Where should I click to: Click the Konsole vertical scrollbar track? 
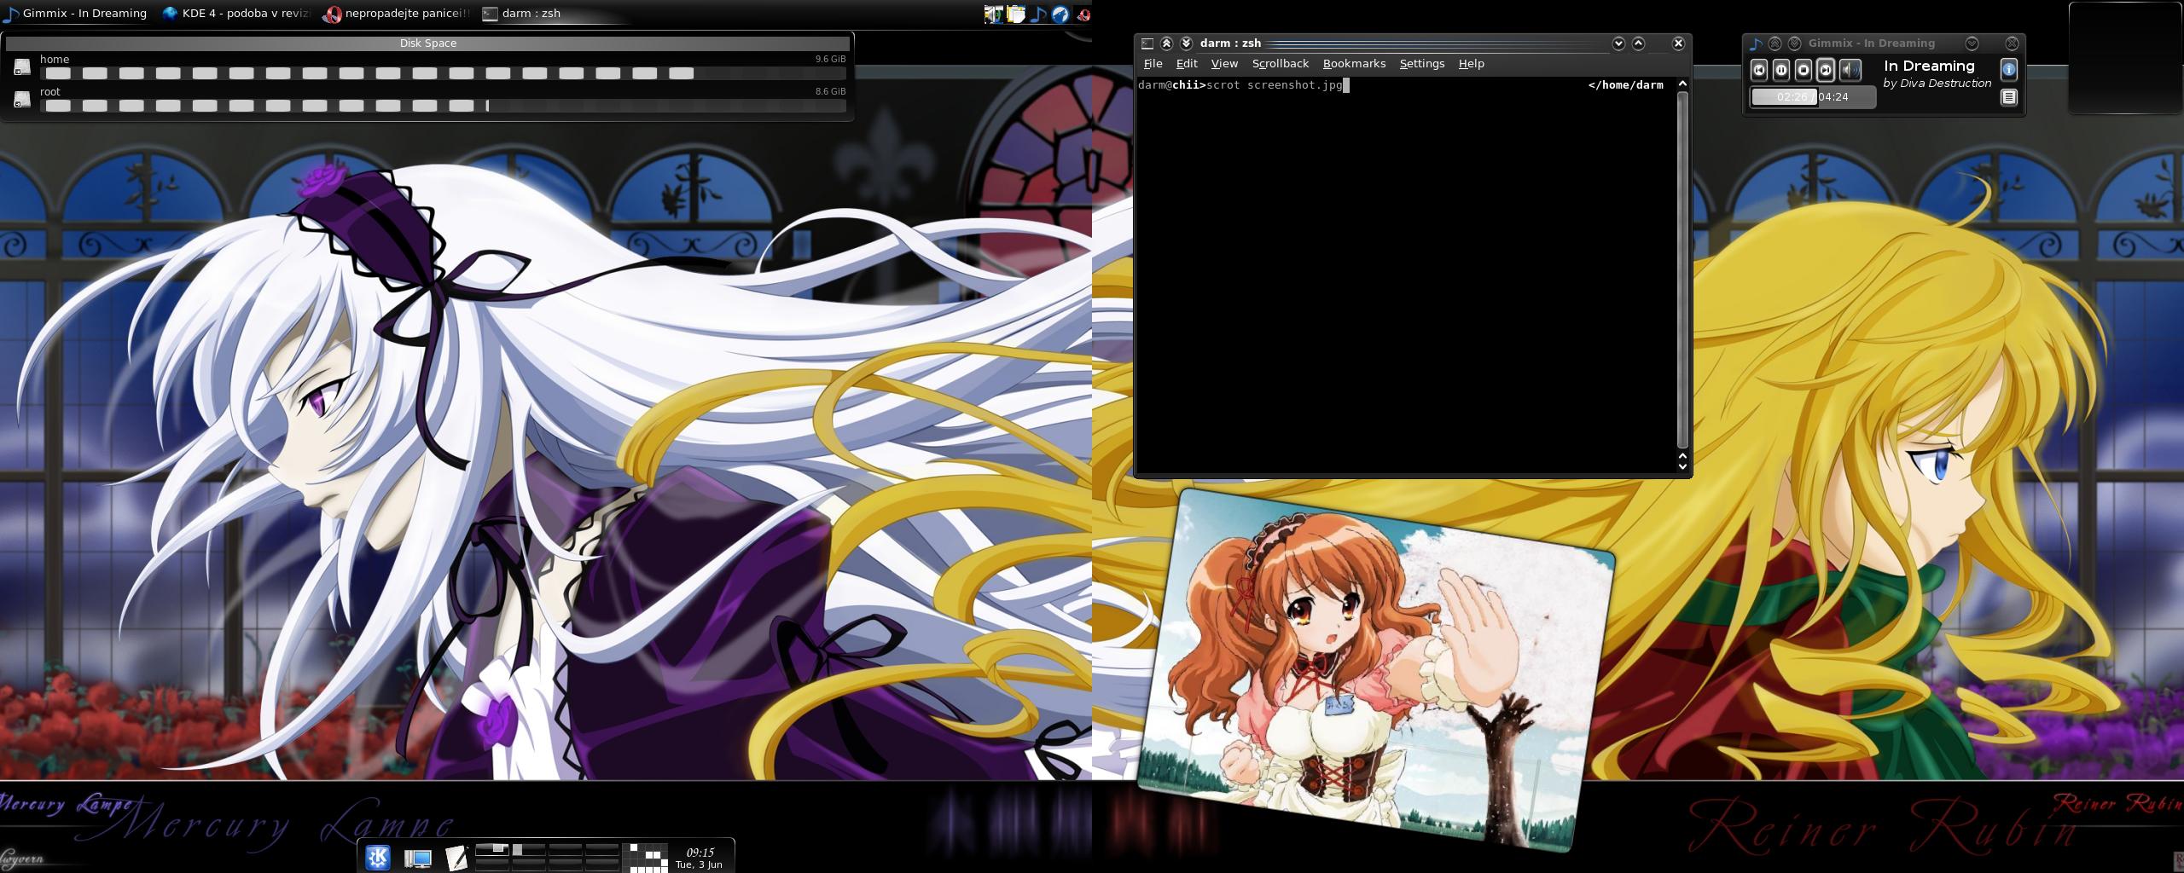[x=1682, y=269]
